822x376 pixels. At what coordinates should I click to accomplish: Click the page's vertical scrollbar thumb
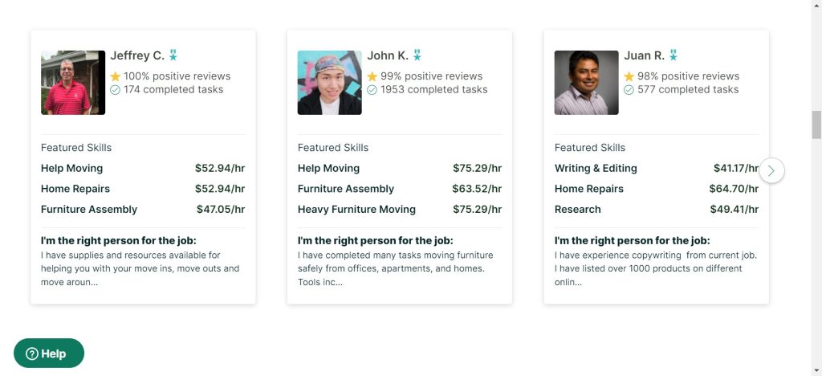816,125
